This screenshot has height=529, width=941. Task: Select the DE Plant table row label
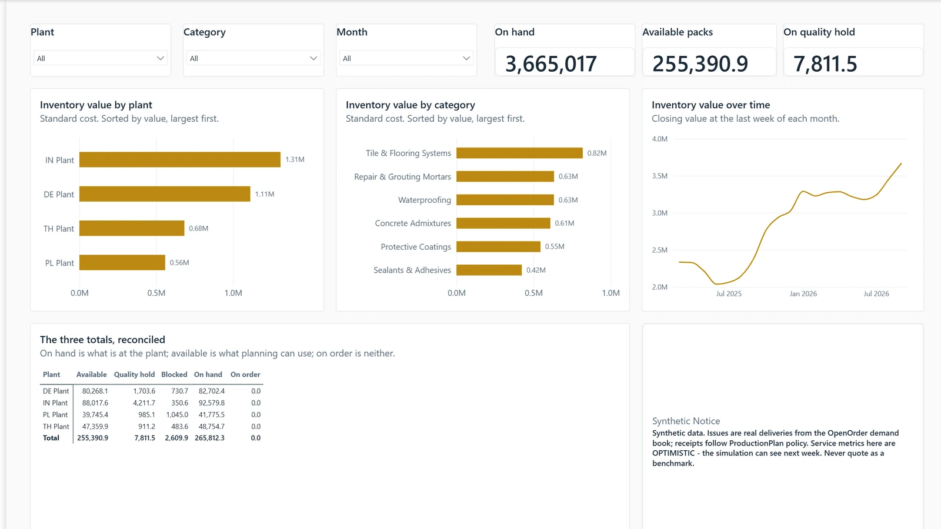[56, 391]
